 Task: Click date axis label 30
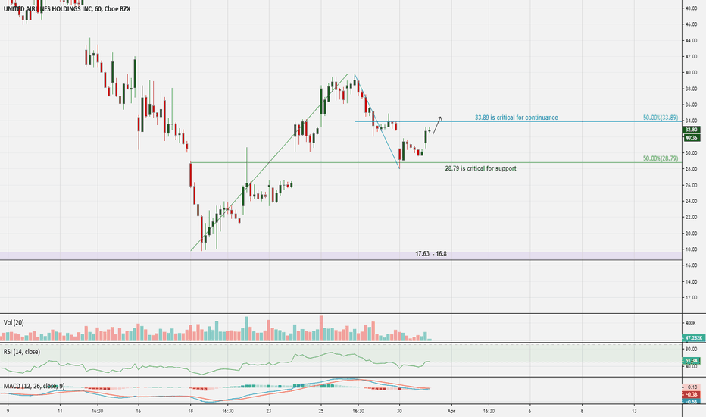[399, 411]
